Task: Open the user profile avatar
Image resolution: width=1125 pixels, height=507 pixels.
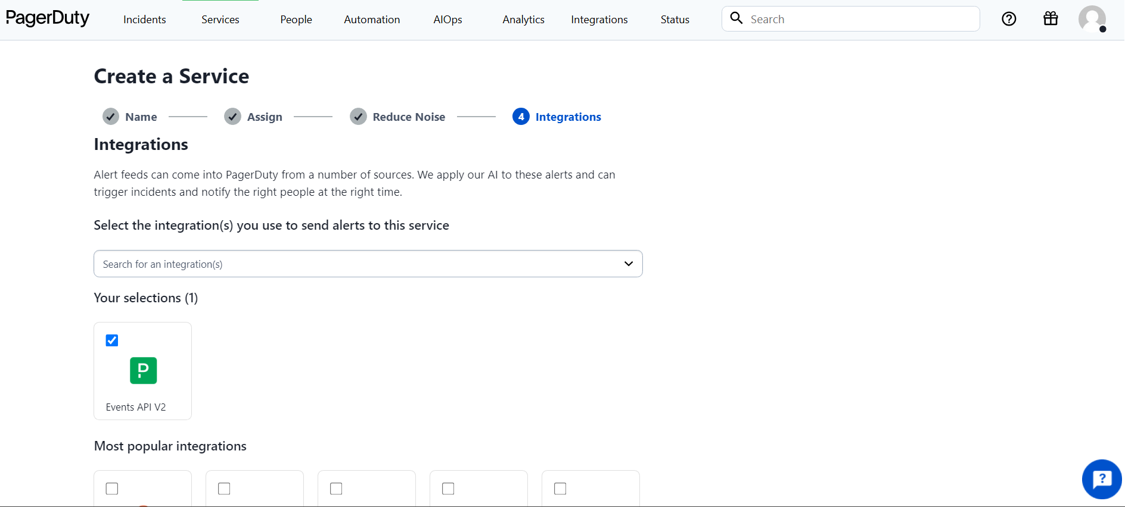Action: tap(1092, 19)
